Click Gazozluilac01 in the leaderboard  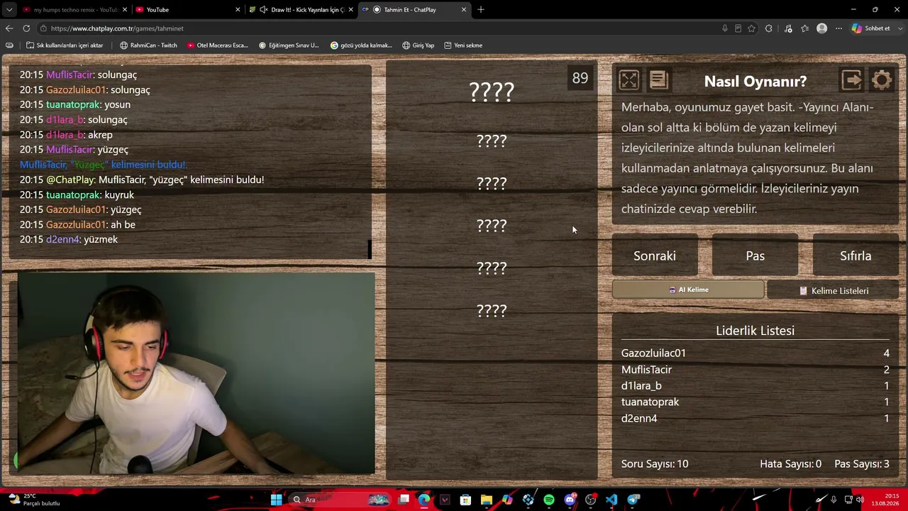pos(653,353)
